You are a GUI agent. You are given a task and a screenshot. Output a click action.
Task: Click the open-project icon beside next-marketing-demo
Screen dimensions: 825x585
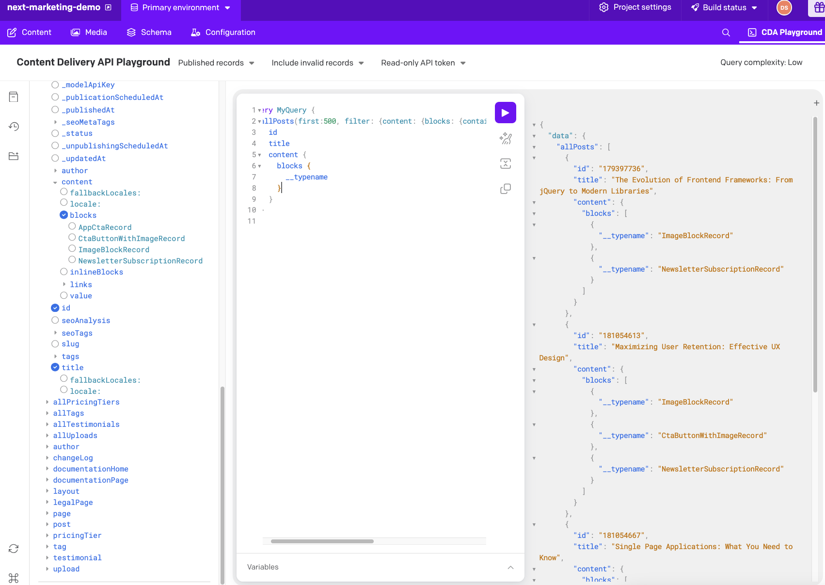(109, 7)
